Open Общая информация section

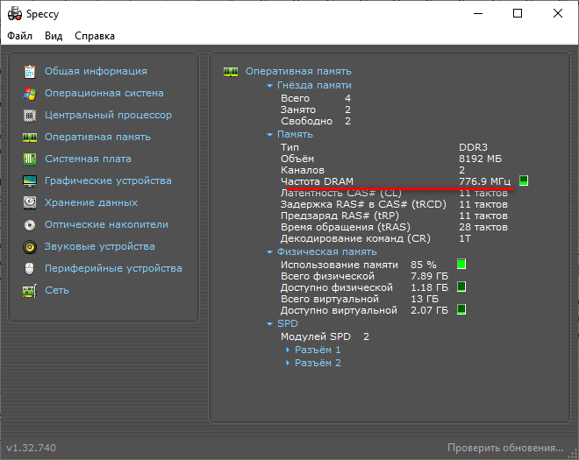click(x=96, y=71)
